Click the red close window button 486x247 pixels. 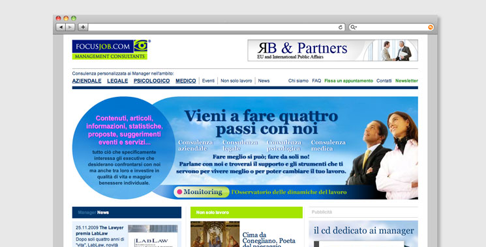pyautogui.click(x=58, y=18)
